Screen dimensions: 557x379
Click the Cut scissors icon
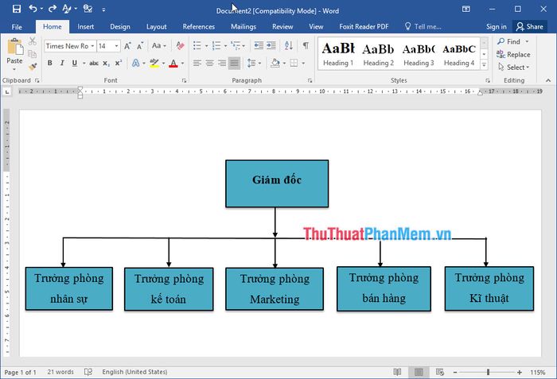[33, 43]
